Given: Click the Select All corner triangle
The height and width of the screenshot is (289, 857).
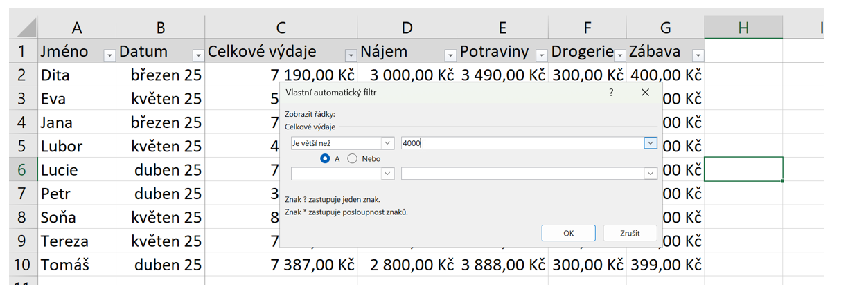Looking at the screenshot, I should click(x=26, y=28).
